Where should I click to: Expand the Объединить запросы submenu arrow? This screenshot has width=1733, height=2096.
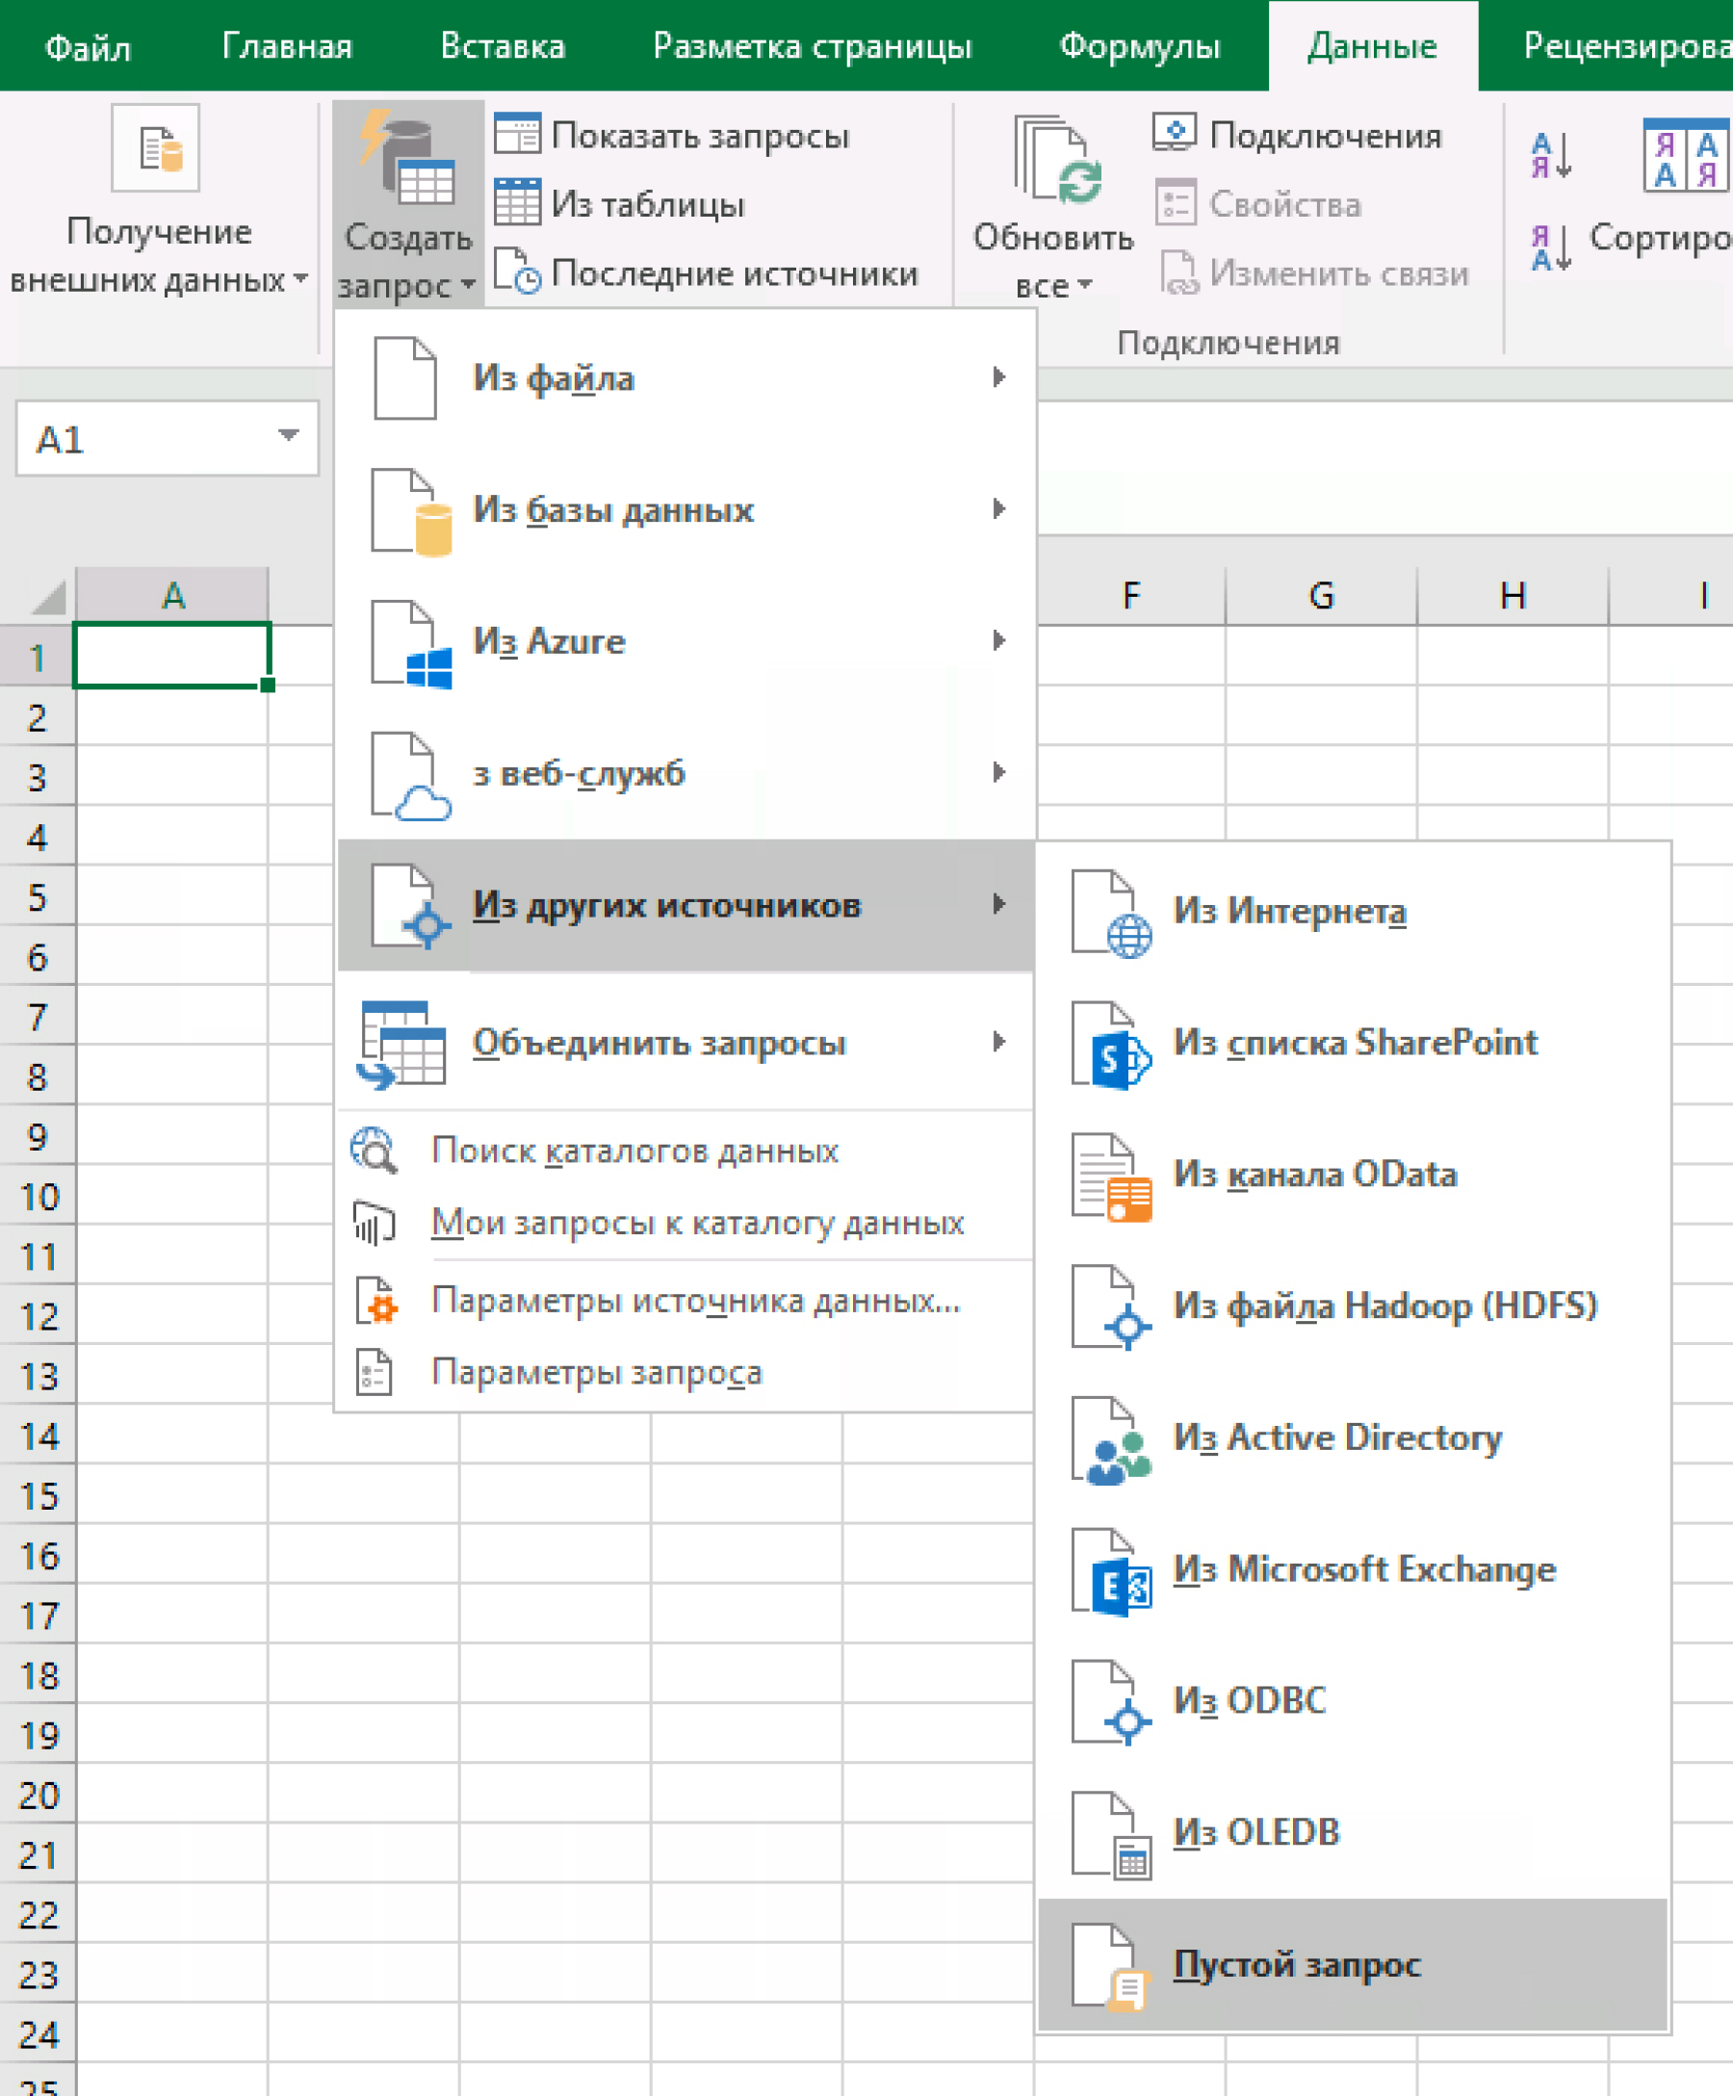998,1042
